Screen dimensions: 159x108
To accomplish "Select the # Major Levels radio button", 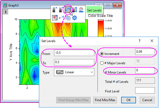I will coord(102,63).
